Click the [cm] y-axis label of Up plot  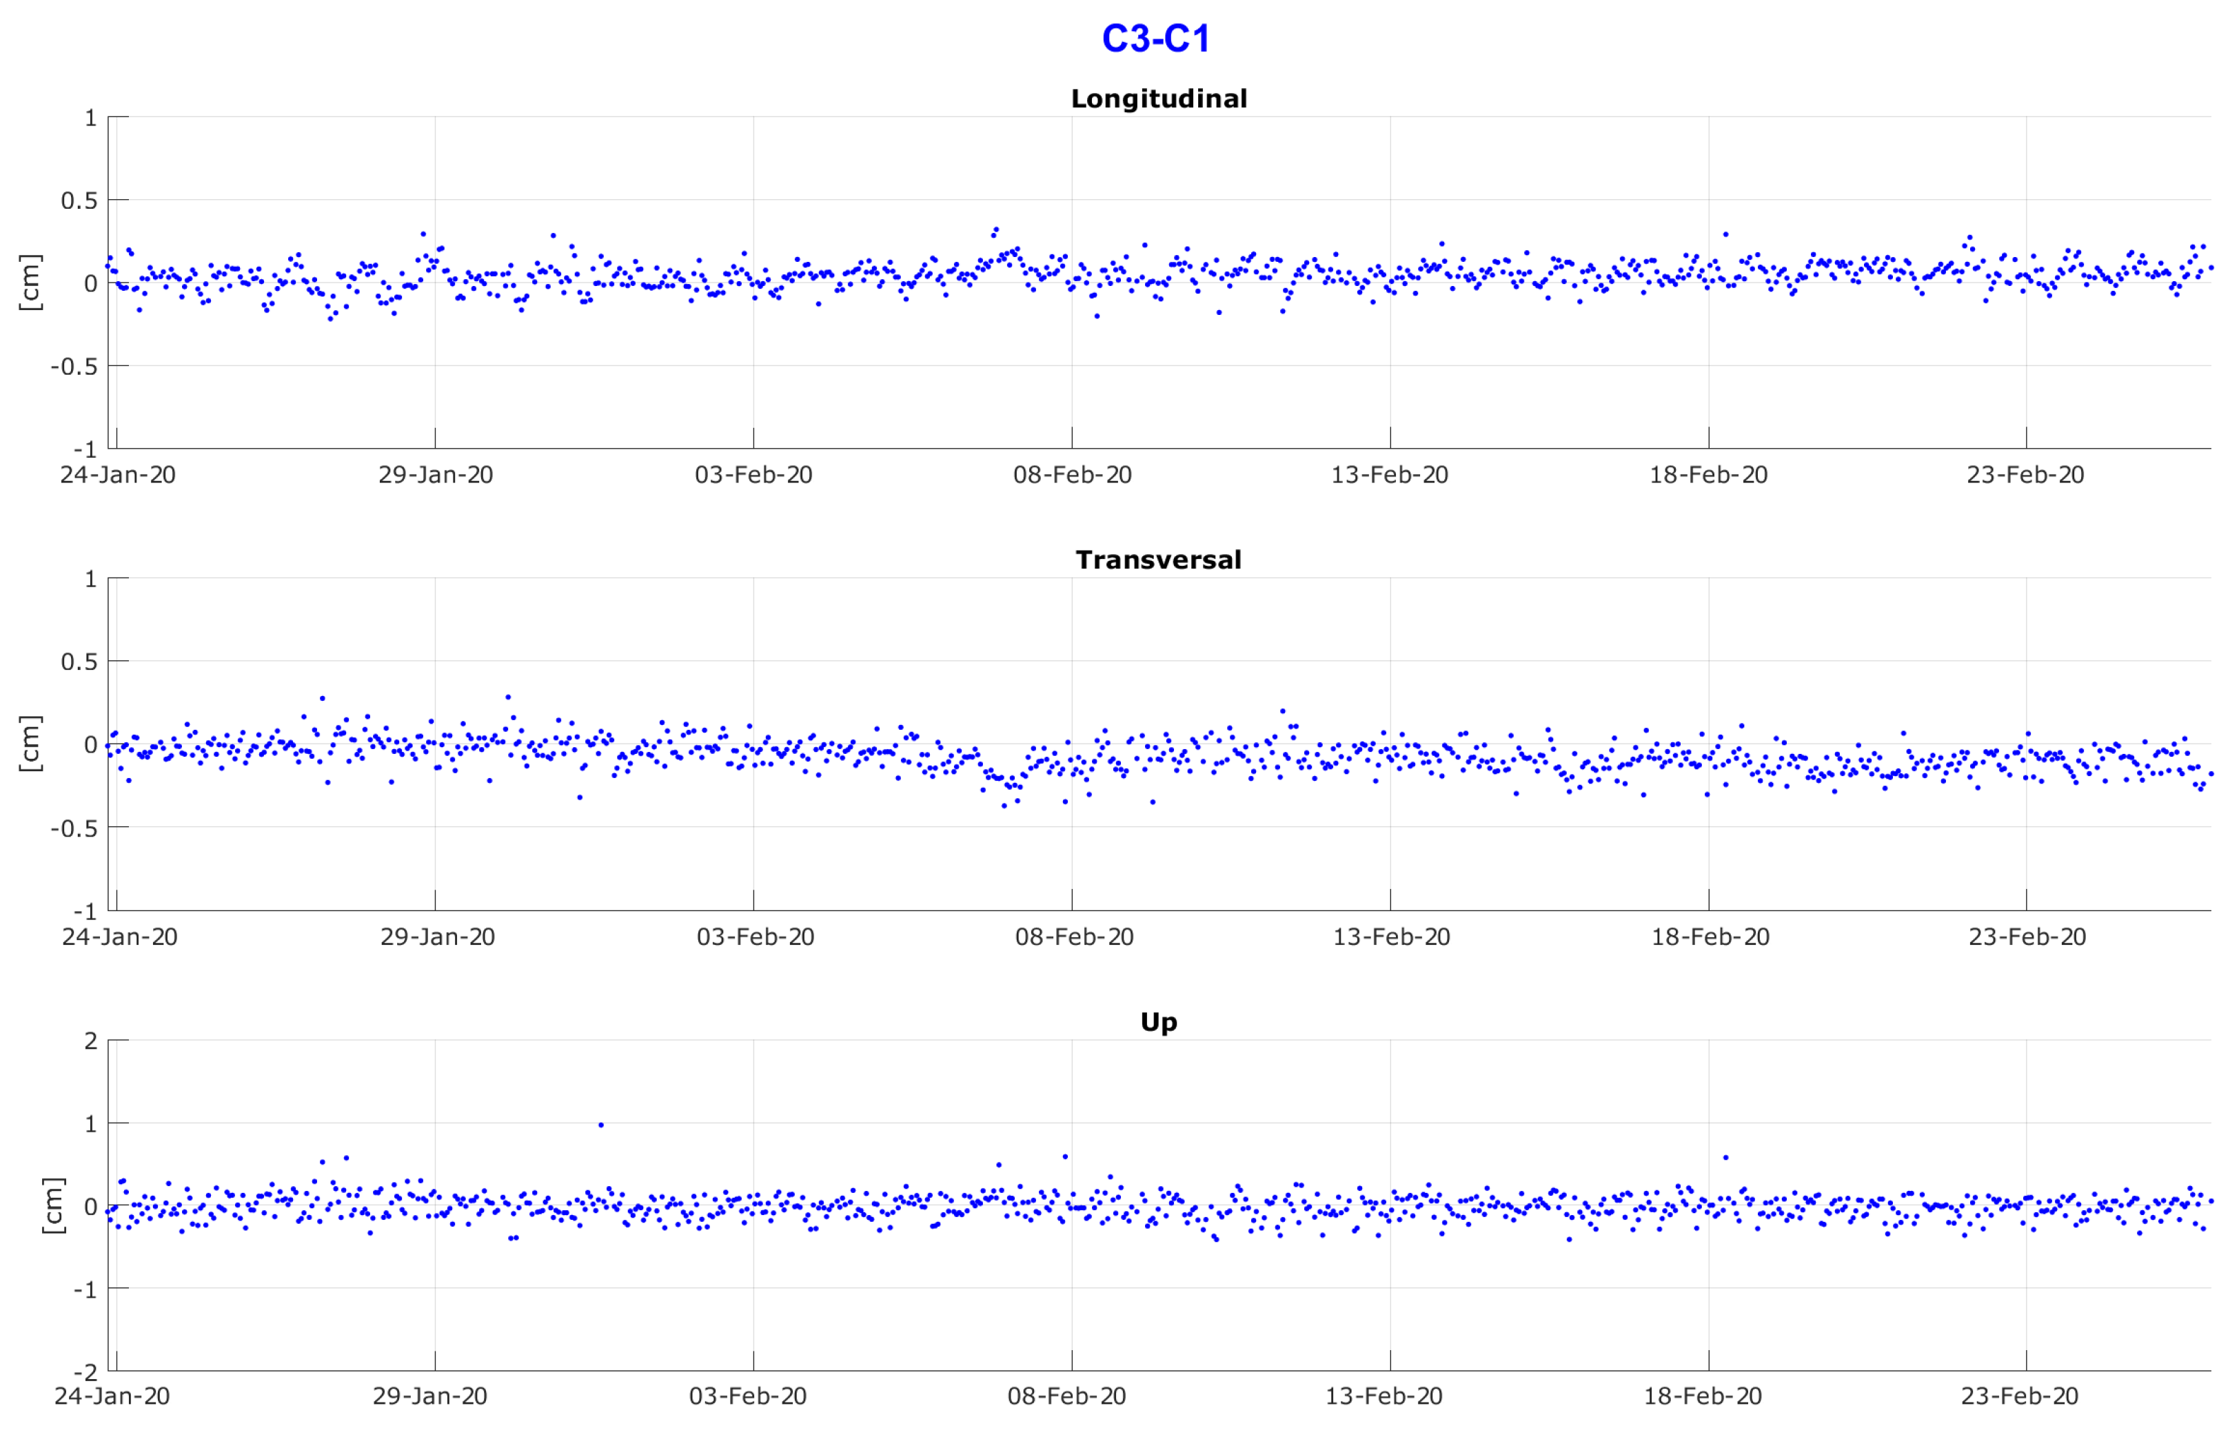click(x=53, y=1205)
